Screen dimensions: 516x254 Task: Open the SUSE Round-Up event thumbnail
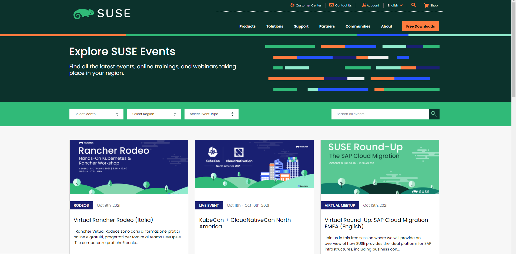(380, 167)
